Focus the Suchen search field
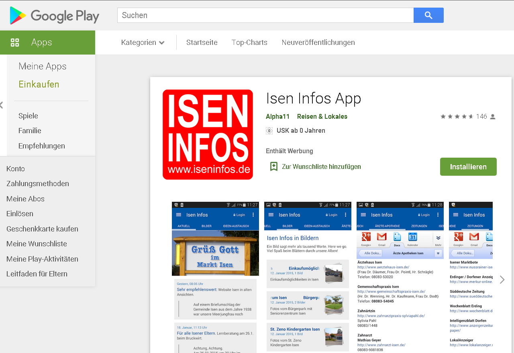Image resolution: width=514 pixels, height=353 pixels. [265, 15]
